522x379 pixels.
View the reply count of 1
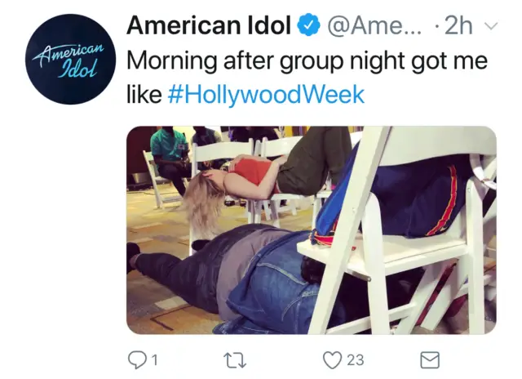pyautogui.click(x=154, y=360)
